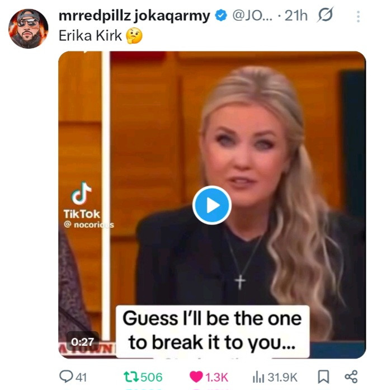
Task: Share the post using share icon
Action: [351, 377]
